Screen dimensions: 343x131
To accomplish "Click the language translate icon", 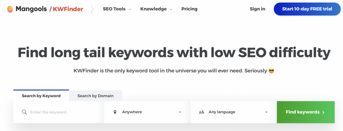I will (201, 112).
